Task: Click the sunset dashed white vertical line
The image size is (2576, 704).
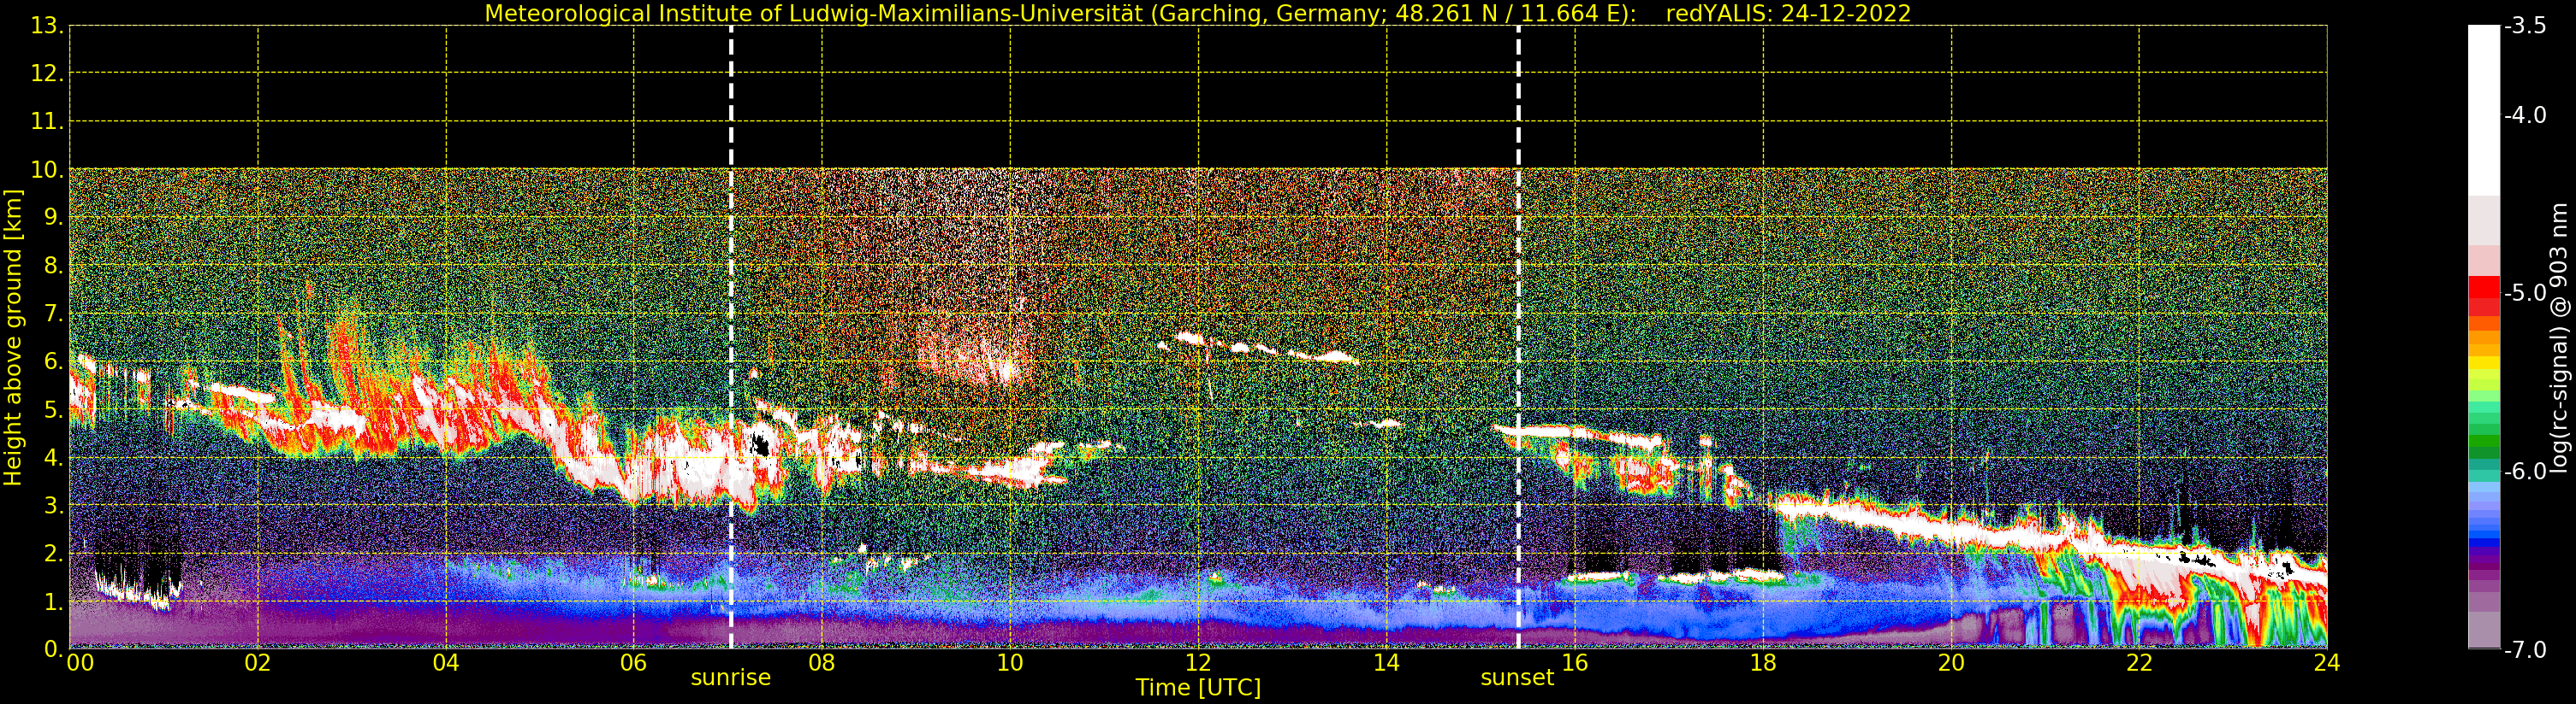Action: [x=1518, y=337]
